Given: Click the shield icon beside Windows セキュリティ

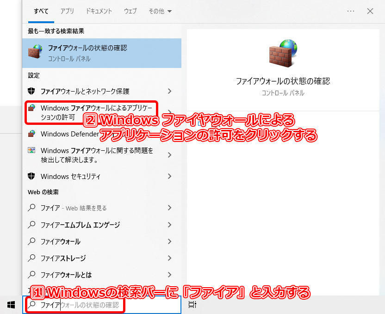Looking at the screenshot, I should (31, 176).
